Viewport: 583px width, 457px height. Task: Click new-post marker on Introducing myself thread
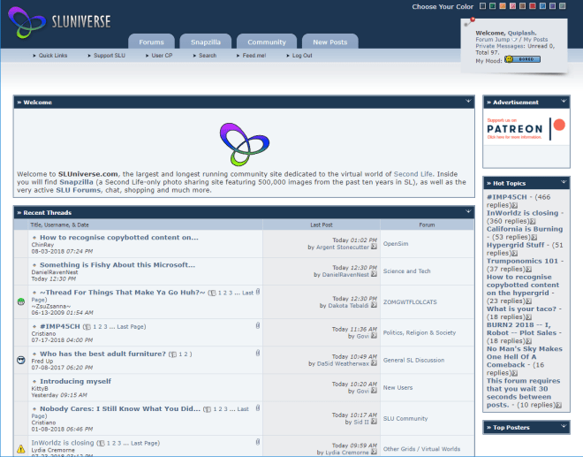(34, 382)
